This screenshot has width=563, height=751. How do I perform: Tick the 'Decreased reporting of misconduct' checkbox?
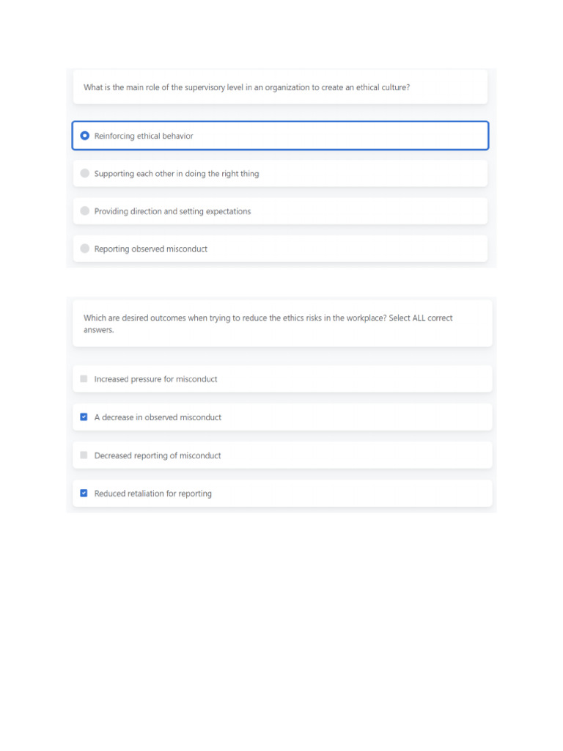[x=84, y=455]
